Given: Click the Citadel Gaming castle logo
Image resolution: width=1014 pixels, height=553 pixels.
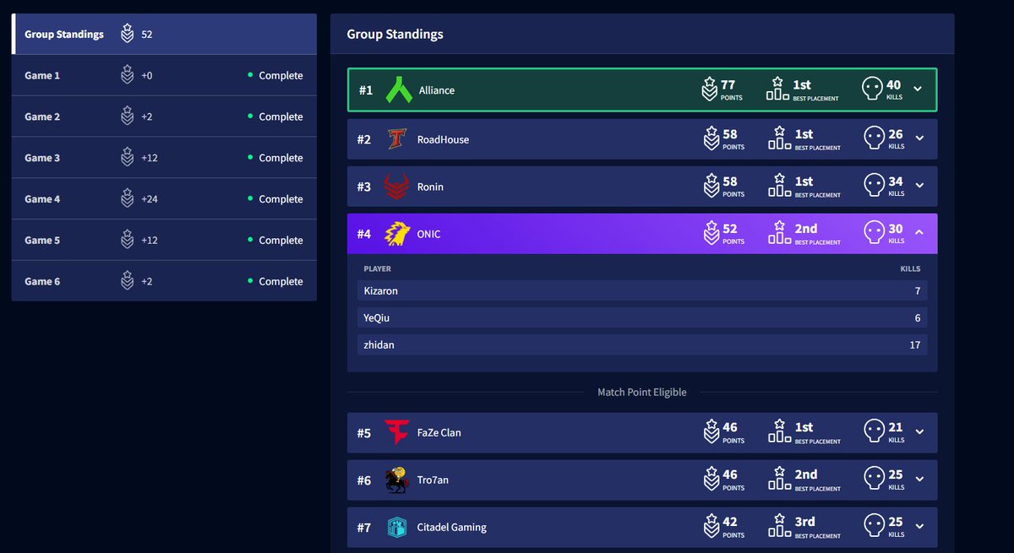Looking at the screenshot, I should pos(396,527).
